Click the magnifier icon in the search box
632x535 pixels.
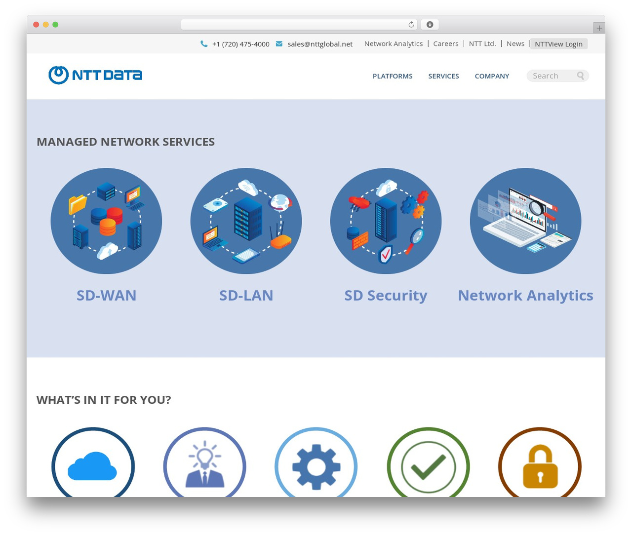581,76
